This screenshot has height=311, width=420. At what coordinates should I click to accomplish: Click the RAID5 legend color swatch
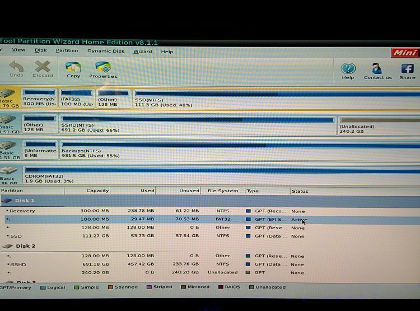pyautogui.click(x=221, y=287)
